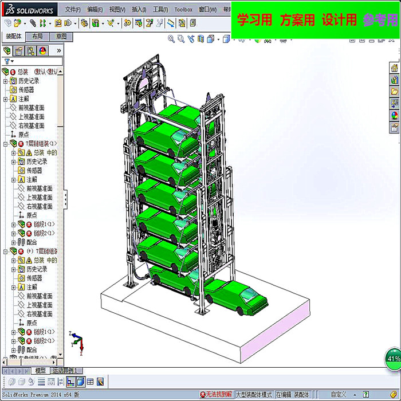The image size is (401, 401).
Task: Click the Move Component toolbar icon
Action: [x=68, y=23]
